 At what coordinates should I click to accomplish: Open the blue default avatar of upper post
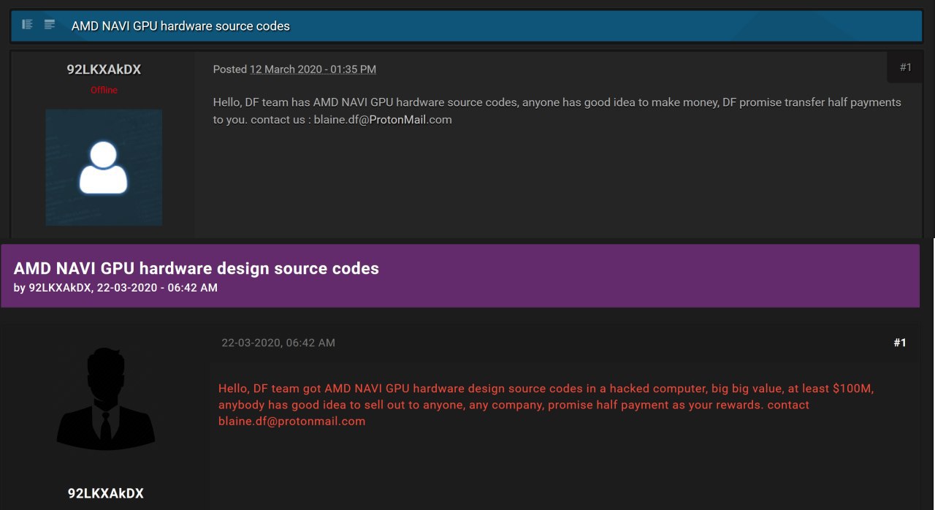coord(104,167)
